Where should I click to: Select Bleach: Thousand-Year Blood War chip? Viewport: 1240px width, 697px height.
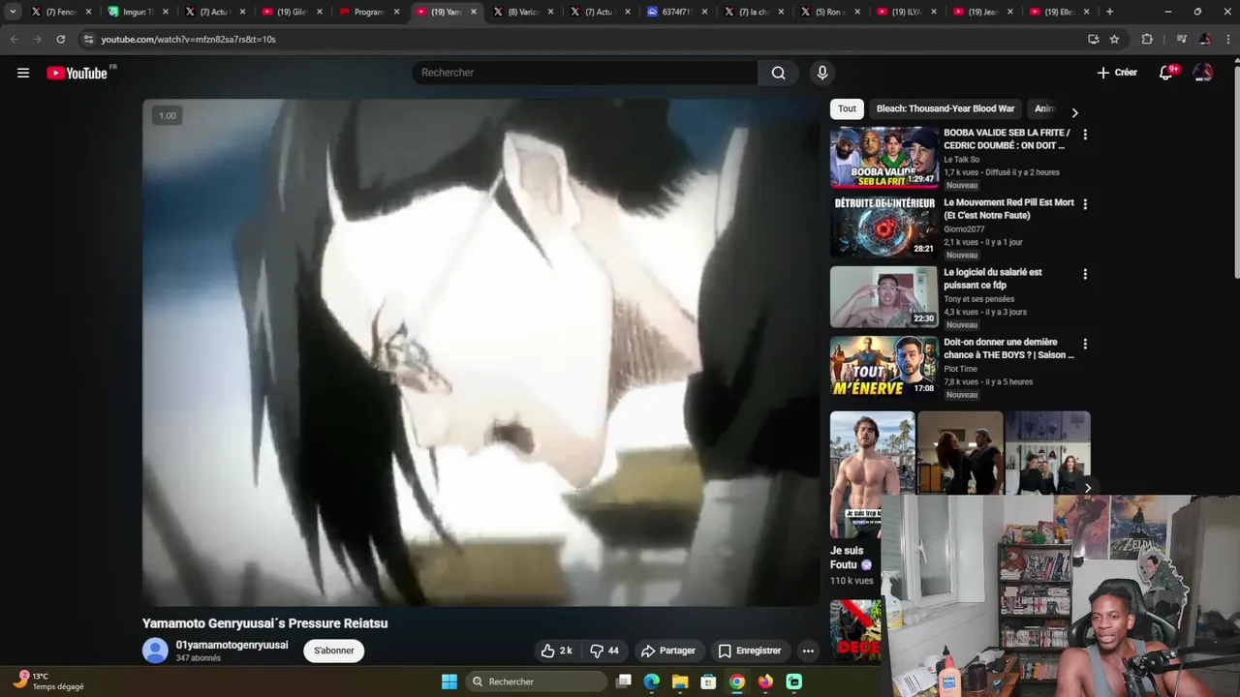click(x=945, y=108)
